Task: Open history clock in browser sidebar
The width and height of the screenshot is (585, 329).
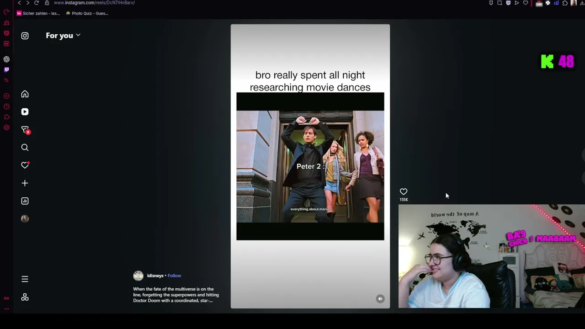Action: pos(6,106)
